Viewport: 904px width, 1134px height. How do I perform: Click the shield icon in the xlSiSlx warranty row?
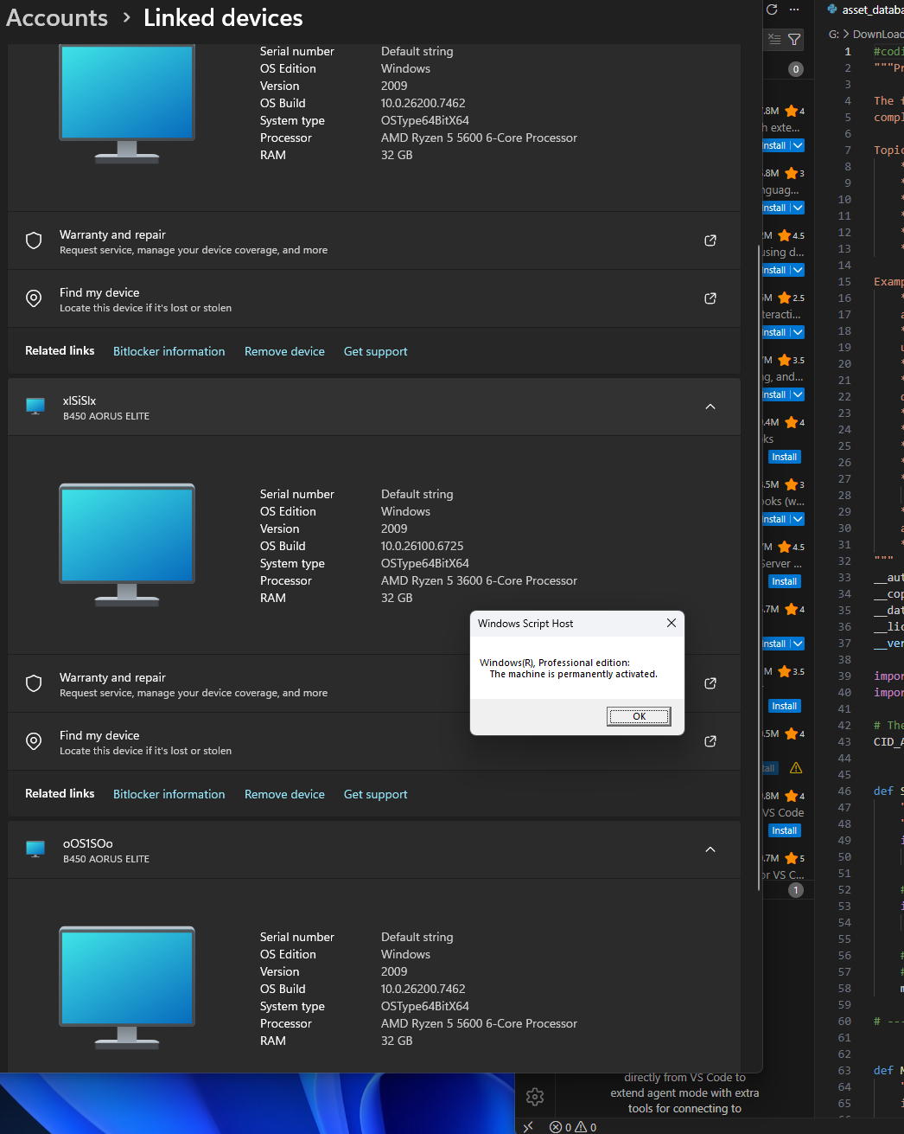point(34,683)
